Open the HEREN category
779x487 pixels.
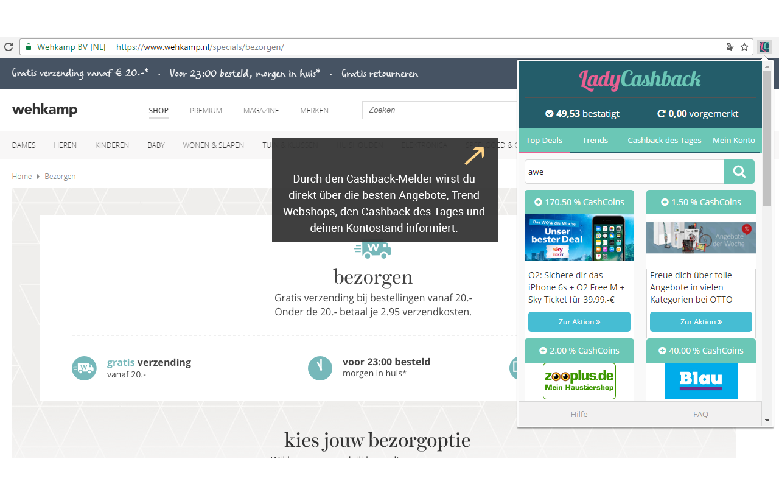pyautogui.click(x=65, y=145)
